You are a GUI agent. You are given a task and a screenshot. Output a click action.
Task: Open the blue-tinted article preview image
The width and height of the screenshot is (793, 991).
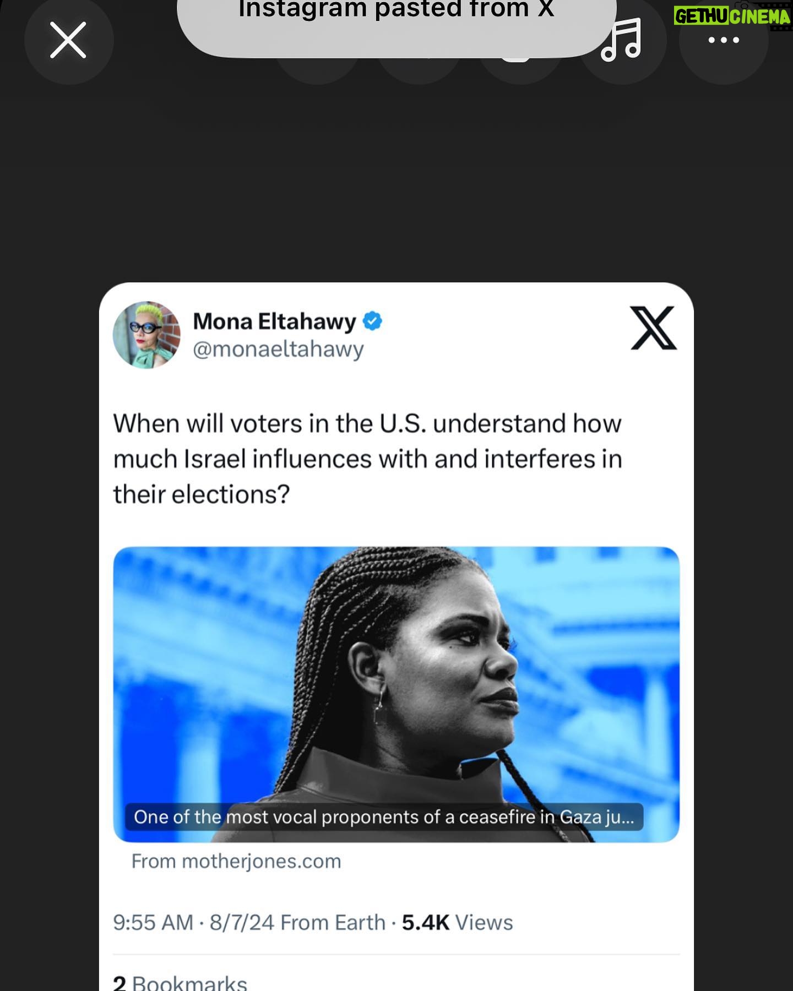397,694
